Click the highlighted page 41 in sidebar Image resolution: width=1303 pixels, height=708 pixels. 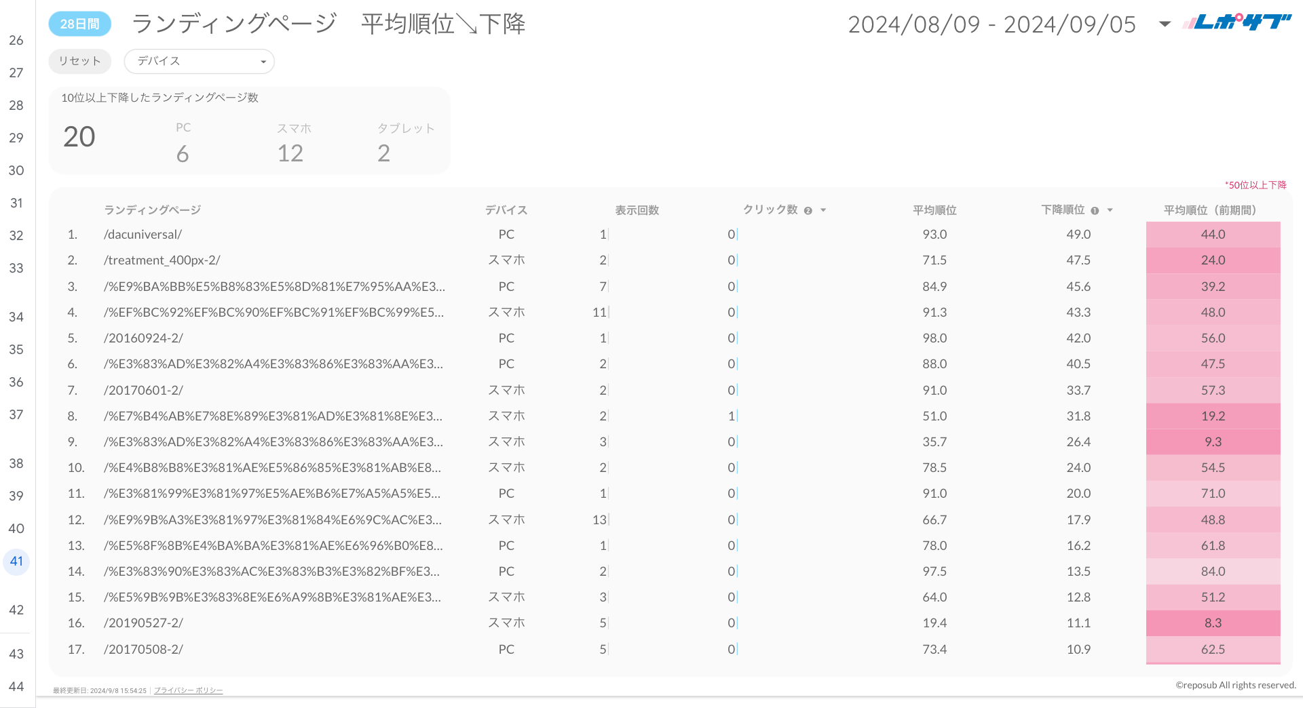pos(16,562)
